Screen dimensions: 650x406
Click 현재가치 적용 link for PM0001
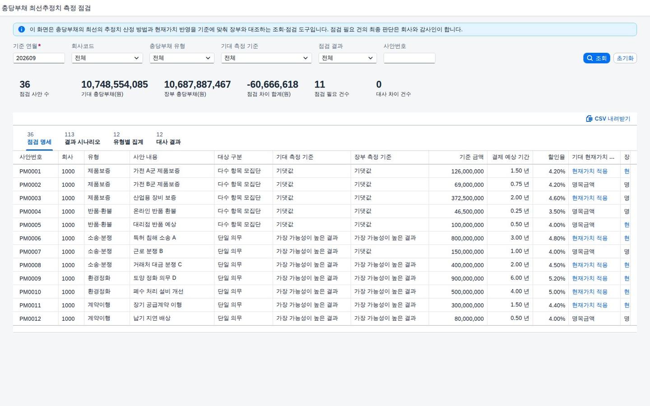590,171
